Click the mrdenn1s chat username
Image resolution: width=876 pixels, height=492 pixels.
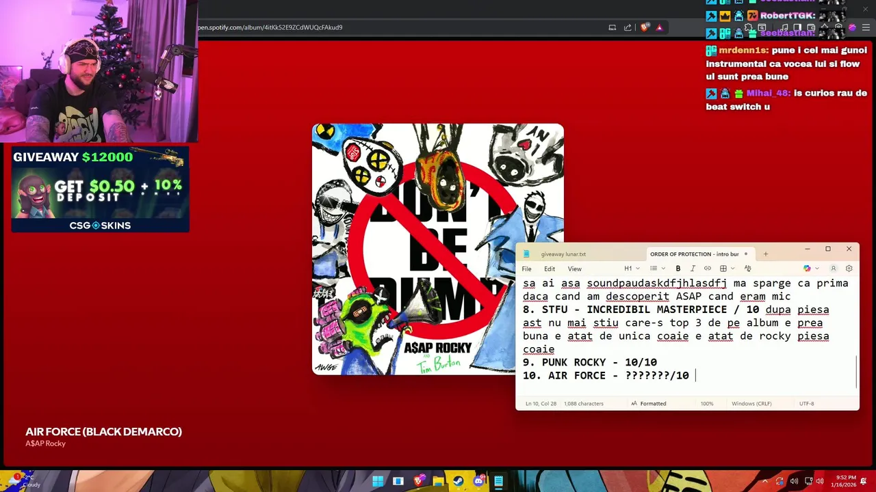743,51
